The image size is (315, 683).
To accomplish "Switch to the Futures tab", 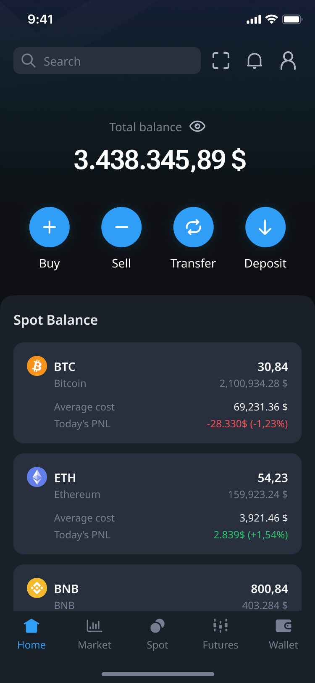I will pos(220,635).
